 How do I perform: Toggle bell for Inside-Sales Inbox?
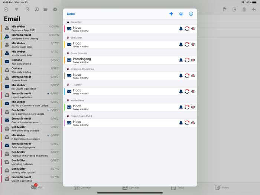coord(181,107)
